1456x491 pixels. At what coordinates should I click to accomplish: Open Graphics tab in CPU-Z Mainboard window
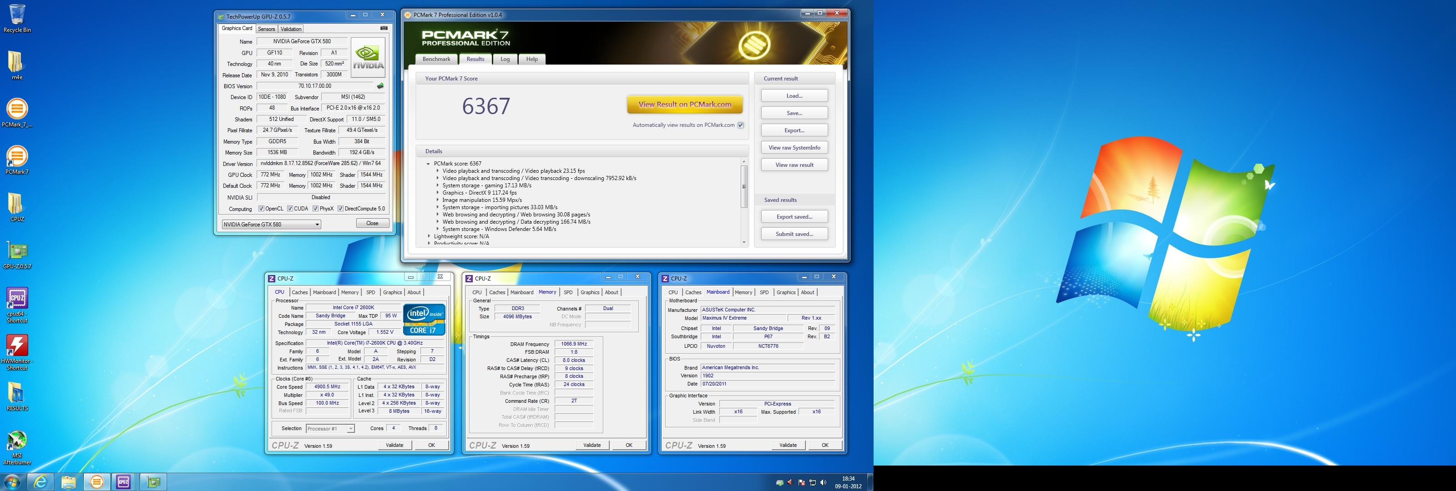[x=786, y=292]
